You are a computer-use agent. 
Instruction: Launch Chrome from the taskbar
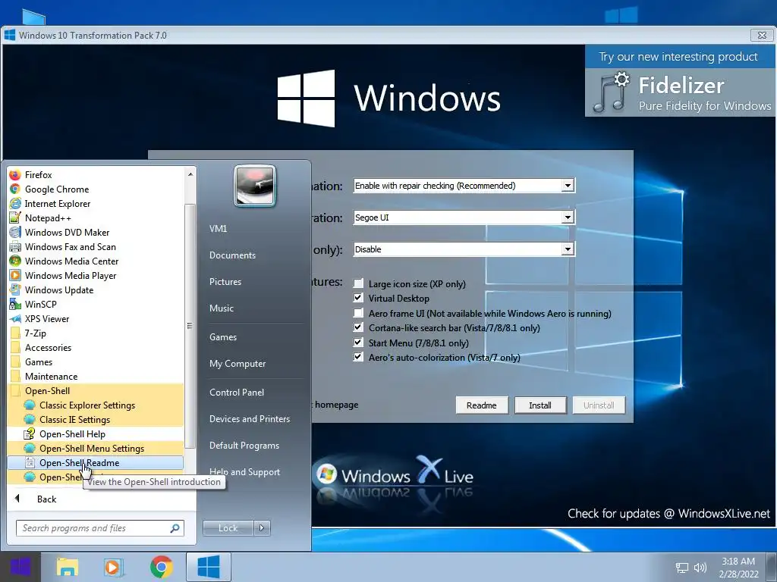pos(161,567)
